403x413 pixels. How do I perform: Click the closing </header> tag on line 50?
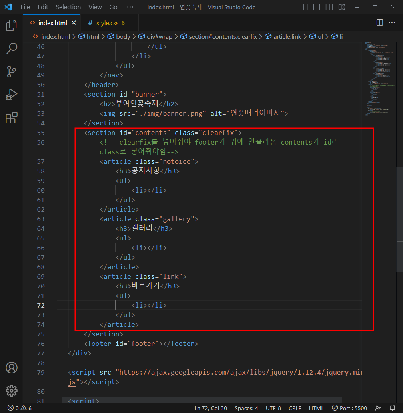pos(102,85)
